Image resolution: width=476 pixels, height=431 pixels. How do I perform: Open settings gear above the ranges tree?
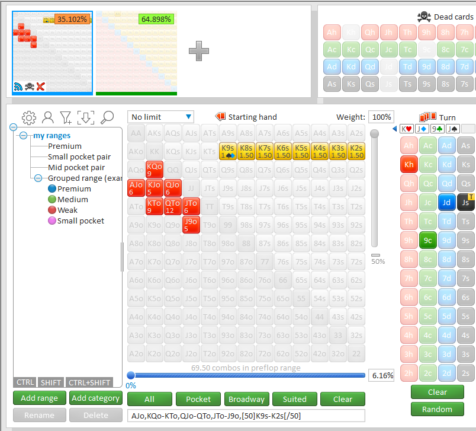point(28,117)
